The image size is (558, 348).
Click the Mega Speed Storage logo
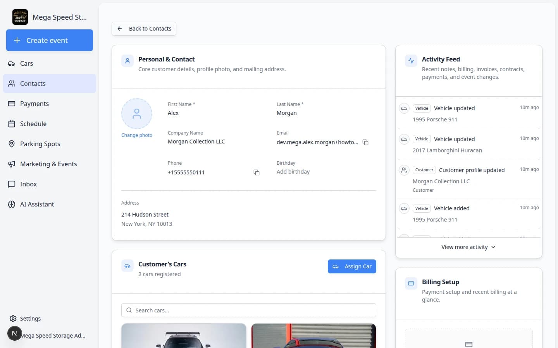coord(20,17)
